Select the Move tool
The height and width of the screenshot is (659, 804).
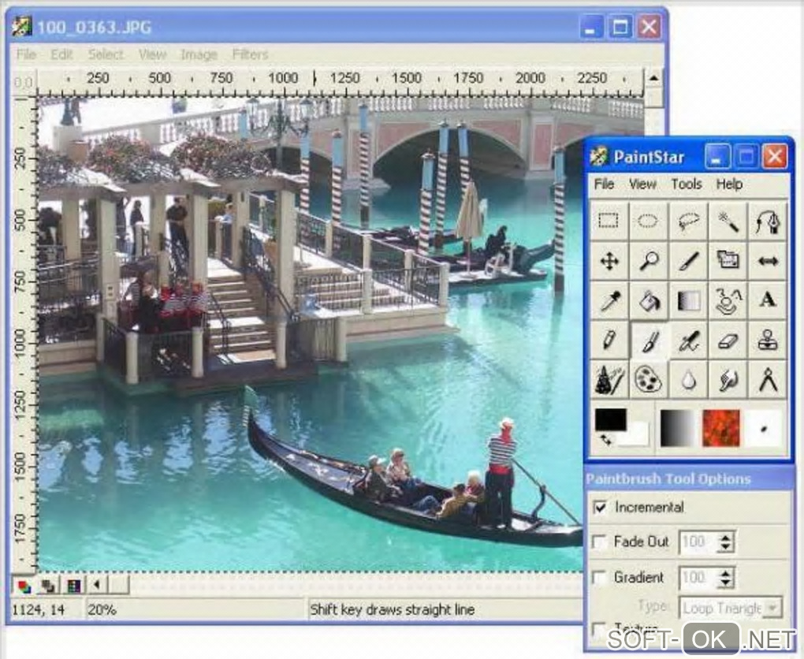609,261
